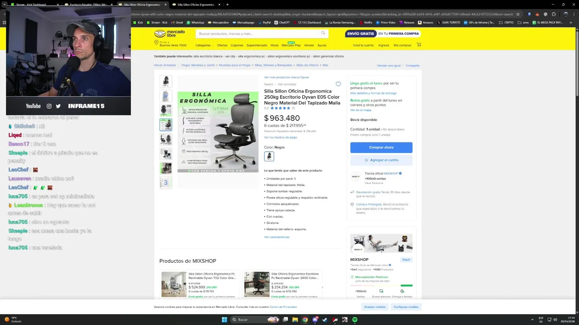Open the Dyvan T02 reclinable chair card

199,284
